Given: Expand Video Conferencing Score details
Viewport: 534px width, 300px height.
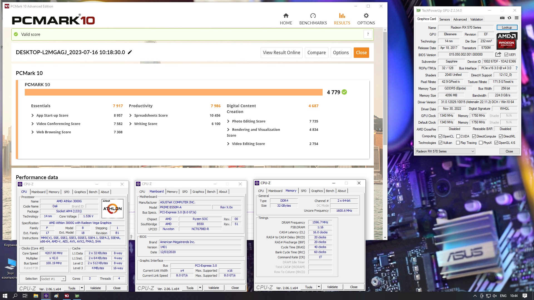Looking at the screenshot, I should 33,124.
